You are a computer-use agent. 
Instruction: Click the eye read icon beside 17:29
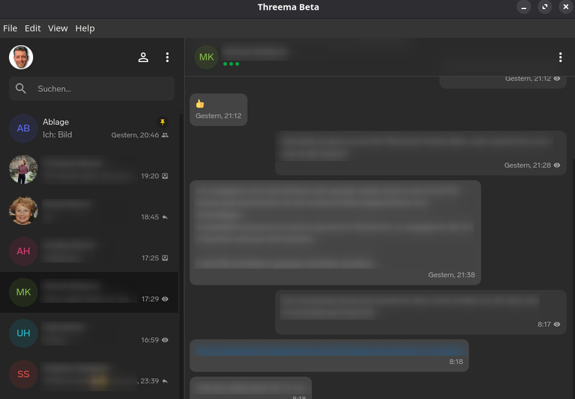click(165, 299)
